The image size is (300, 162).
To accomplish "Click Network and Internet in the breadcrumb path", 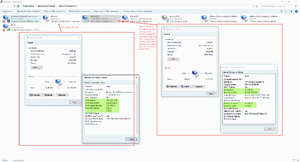I will (46, 6).
